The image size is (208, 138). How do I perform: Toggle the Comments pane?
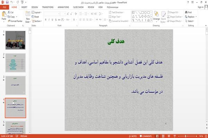146,136
